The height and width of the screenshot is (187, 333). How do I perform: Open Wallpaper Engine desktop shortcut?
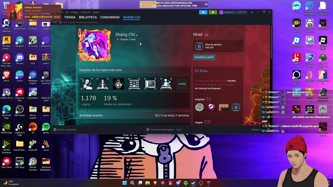[33, 78]
